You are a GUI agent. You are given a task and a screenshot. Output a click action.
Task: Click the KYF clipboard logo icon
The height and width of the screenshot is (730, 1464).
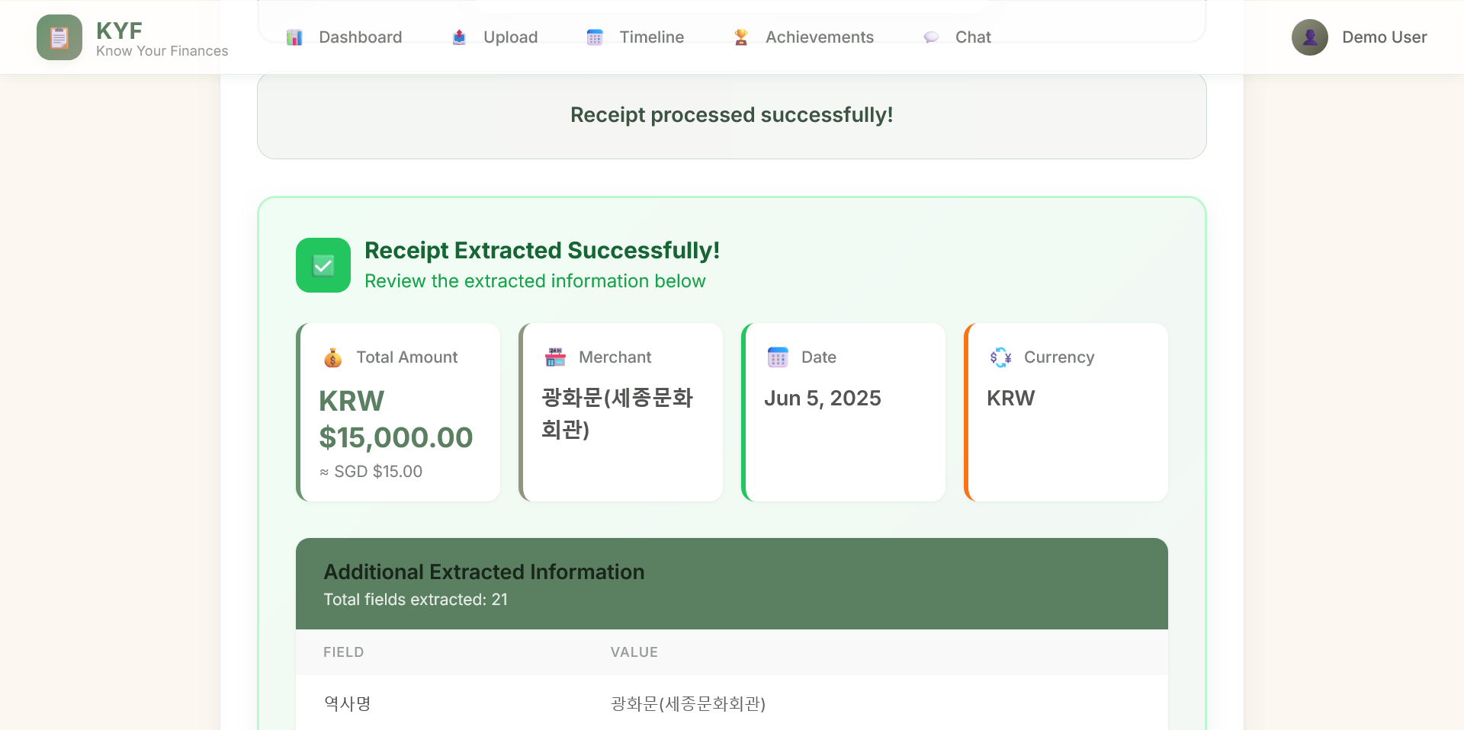pos(59,37)
